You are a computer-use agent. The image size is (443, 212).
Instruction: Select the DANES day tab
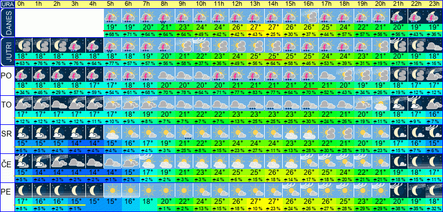7,23
